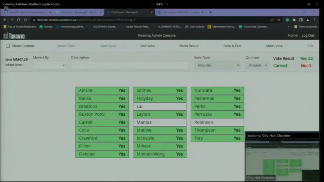The width and height of the screenshot is (324, 182).
Task: Click the Carried result text
Action: [280, 66]
